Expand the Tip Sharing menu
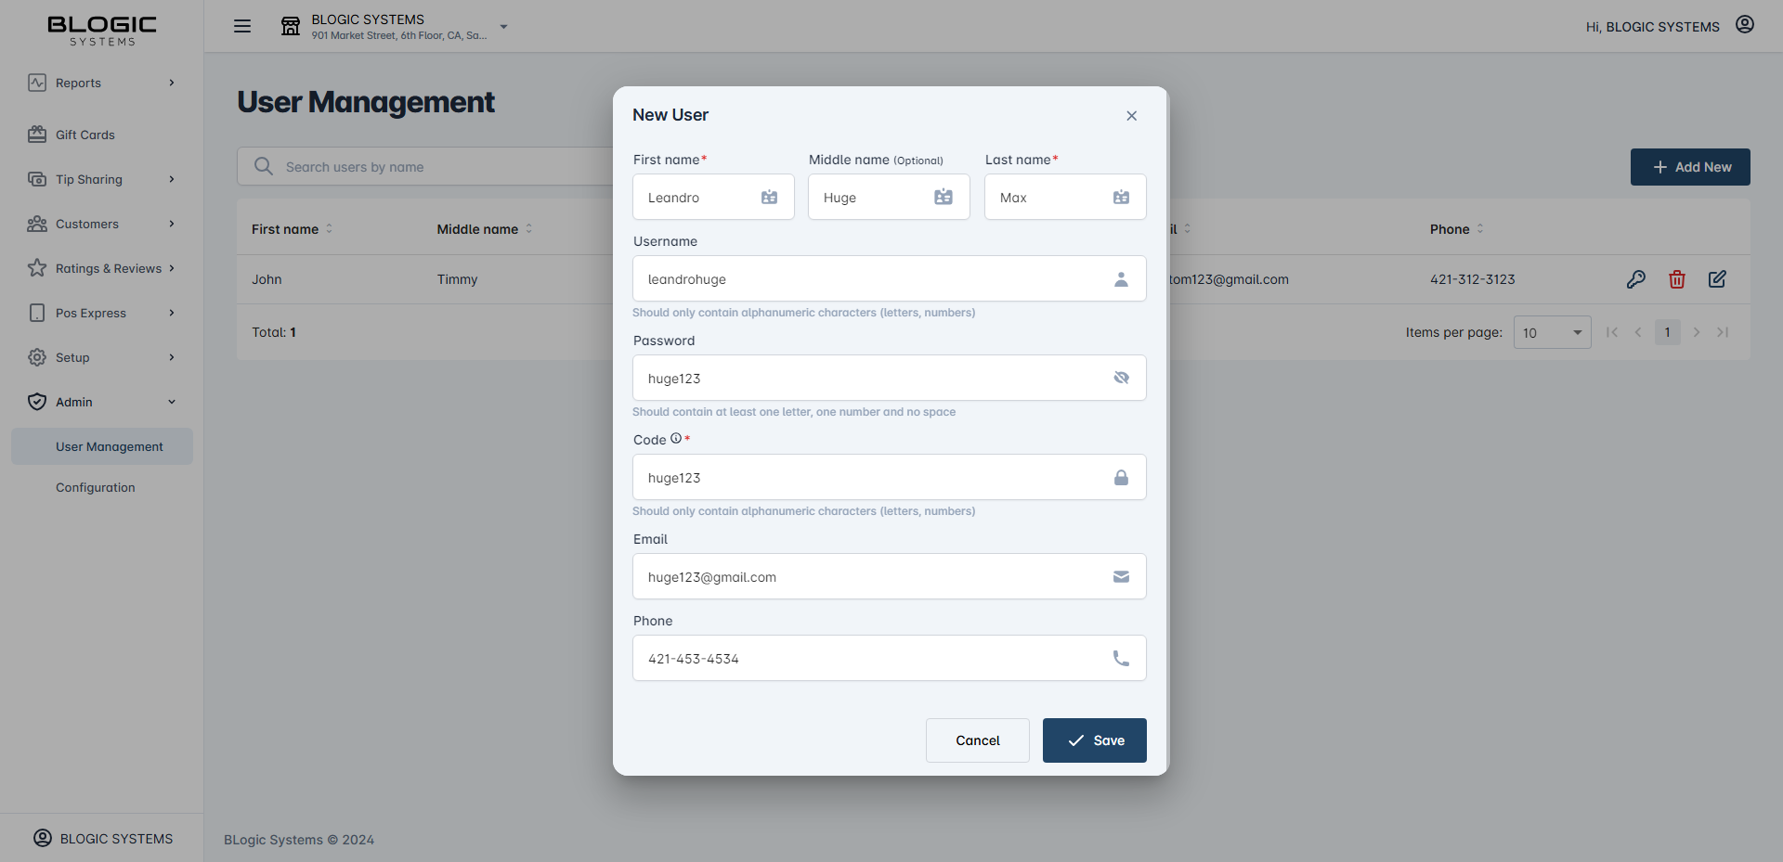Screen dimensions: 1783x862 (101, 179)
